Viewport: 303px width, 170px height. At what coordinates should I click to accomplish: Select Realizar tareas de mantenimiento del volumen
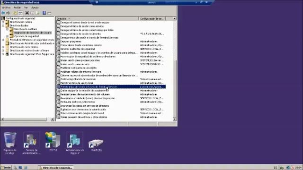coord(111,94)
